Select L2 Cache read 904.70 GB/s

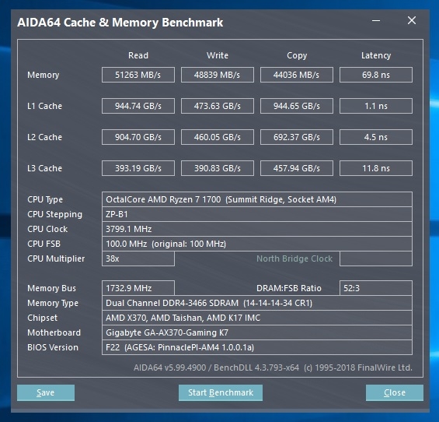pos(138,137)
